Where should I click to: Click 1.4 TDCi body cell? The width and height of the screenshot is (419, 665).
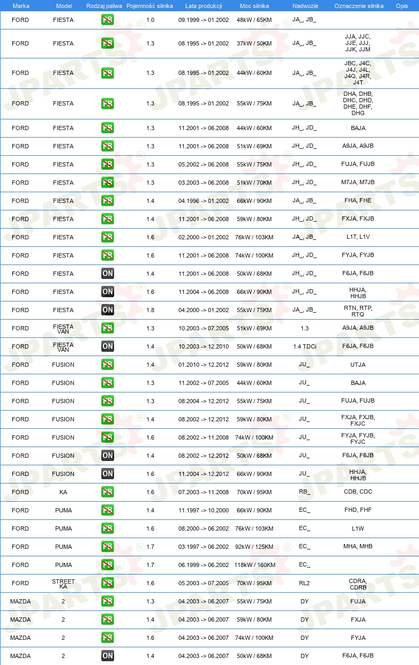[304, 346]
